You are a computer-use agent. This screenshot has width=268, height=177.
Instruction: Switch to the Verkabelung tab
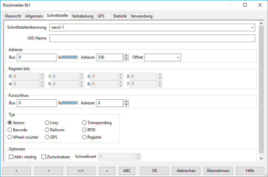(83, 16)
